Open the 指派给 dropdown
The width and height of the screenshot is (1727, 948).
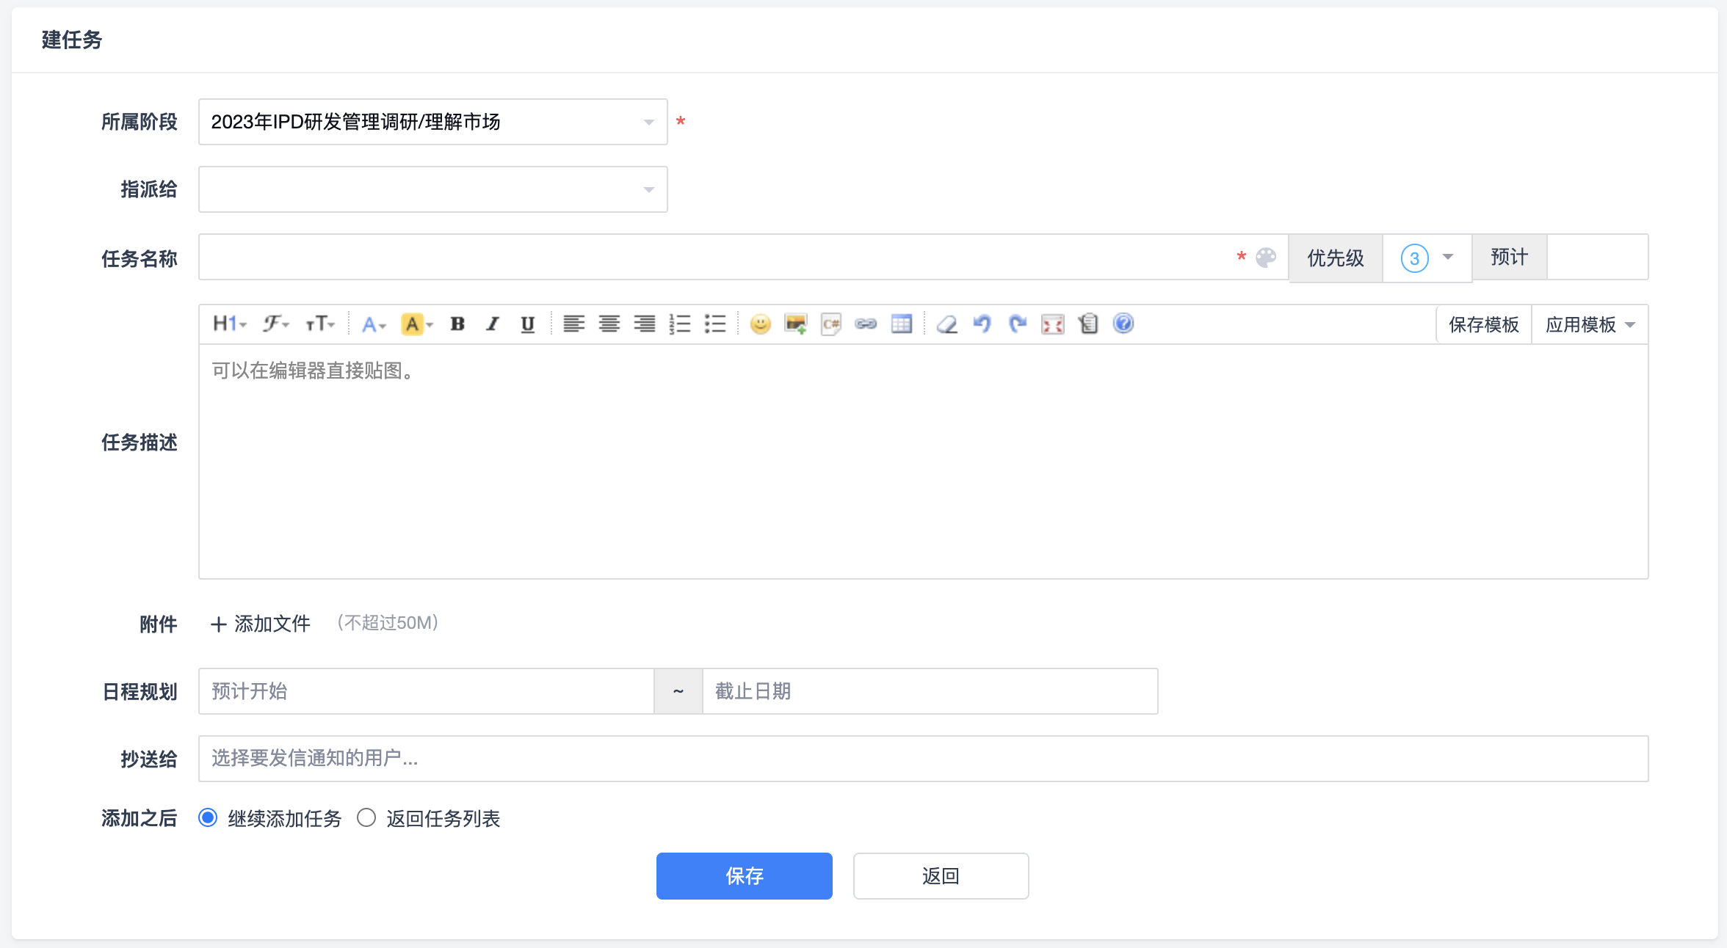(432, 189)
